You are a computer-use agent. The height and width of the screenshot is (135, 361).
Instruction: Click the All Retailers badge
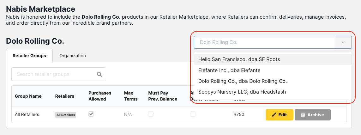pyautogui.click(x=66, y=115)
